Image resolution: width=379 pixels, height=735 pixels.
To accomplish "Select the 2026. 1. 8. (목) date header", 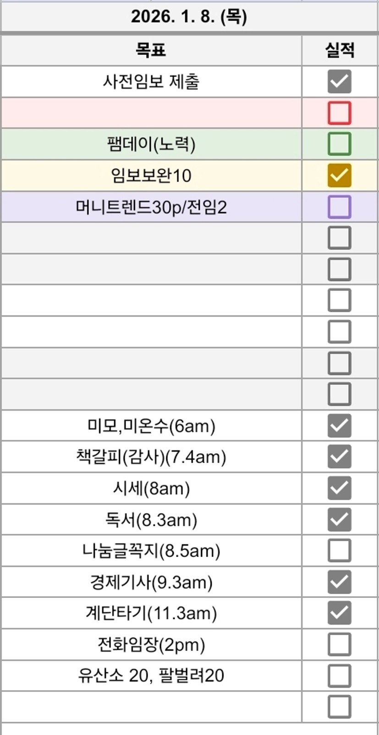I will click(x=189, y=17).
